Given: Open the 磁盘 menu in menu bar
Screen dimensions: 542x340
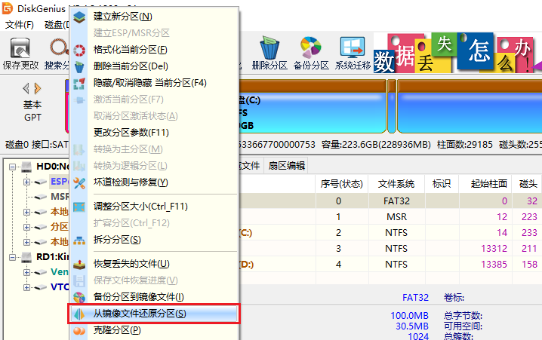Looking at the screenshot, I should (x=57, y=25).
